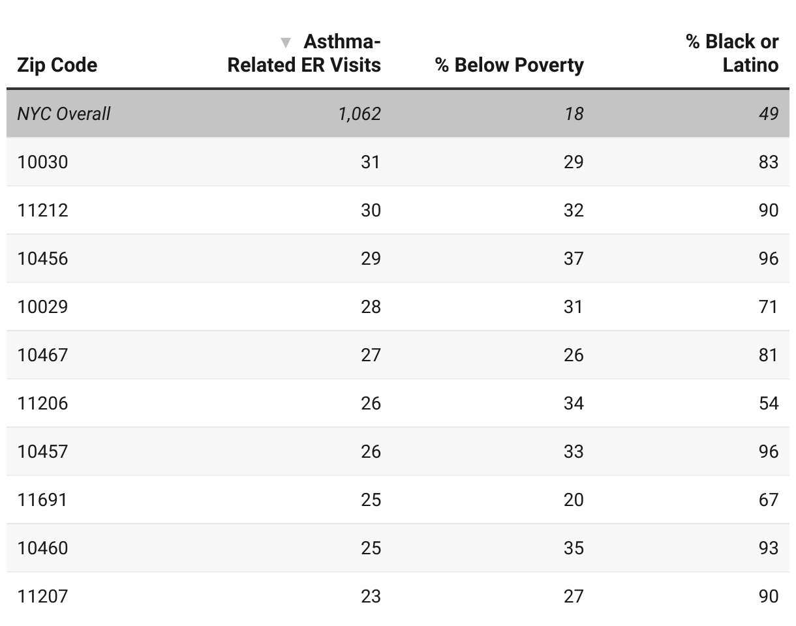This screenshot has height=626, width=796.
Task: Select zip code 11207 row
Action: tap(42, 596)
